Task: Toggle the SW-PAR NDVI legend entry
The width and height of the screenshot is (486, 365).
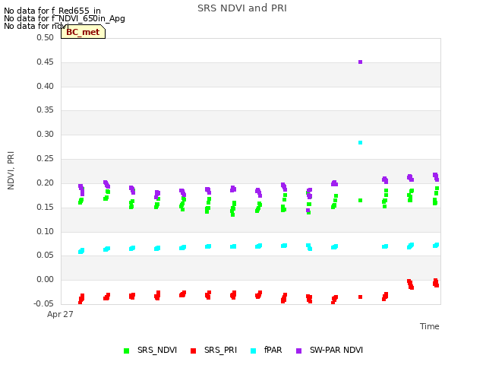Action: pyautogui.click(x=330, y=351)
